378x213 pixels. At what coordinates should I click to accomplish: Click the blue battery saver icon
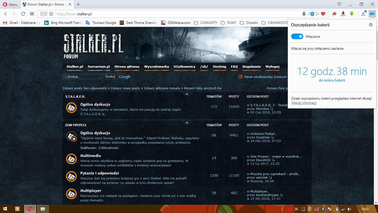pos(372,14)
